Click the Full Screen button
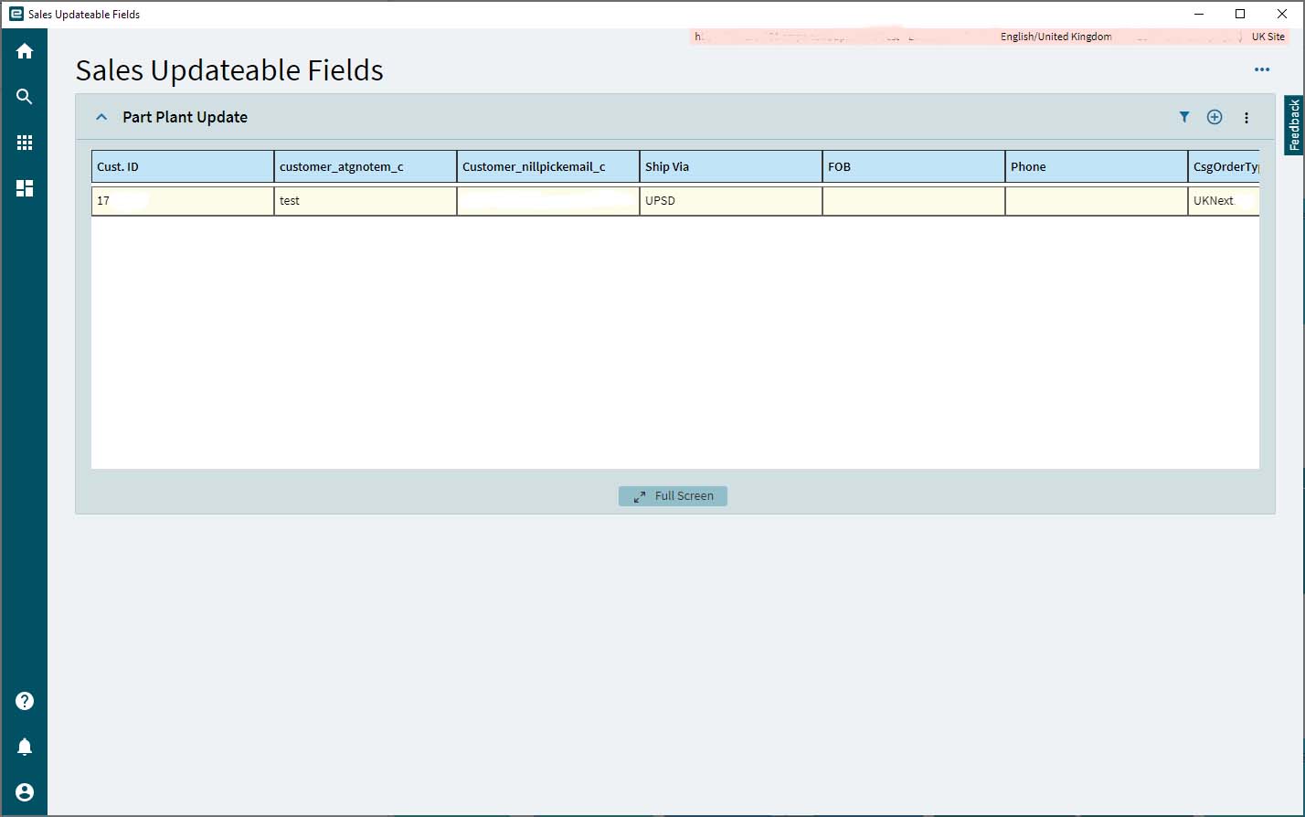Image resolution: width=1305 pixels, height=817 pixels. coord(673,495)
